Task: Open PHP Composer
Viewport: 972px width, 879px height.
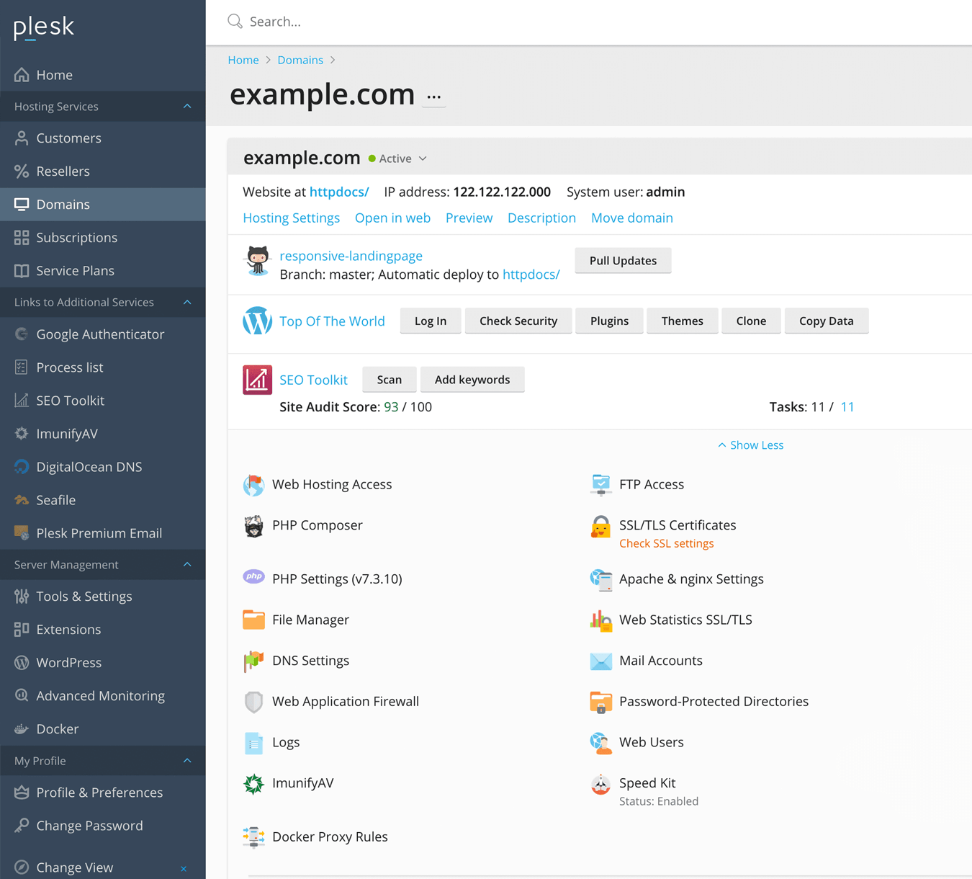Action: 317,525
